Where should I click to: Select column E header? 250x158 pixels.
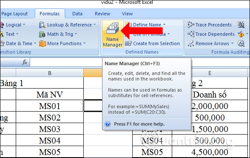point(210,73)
